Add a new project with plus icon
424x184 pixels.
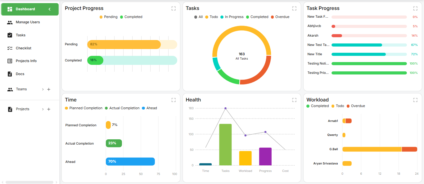[49, 109]
